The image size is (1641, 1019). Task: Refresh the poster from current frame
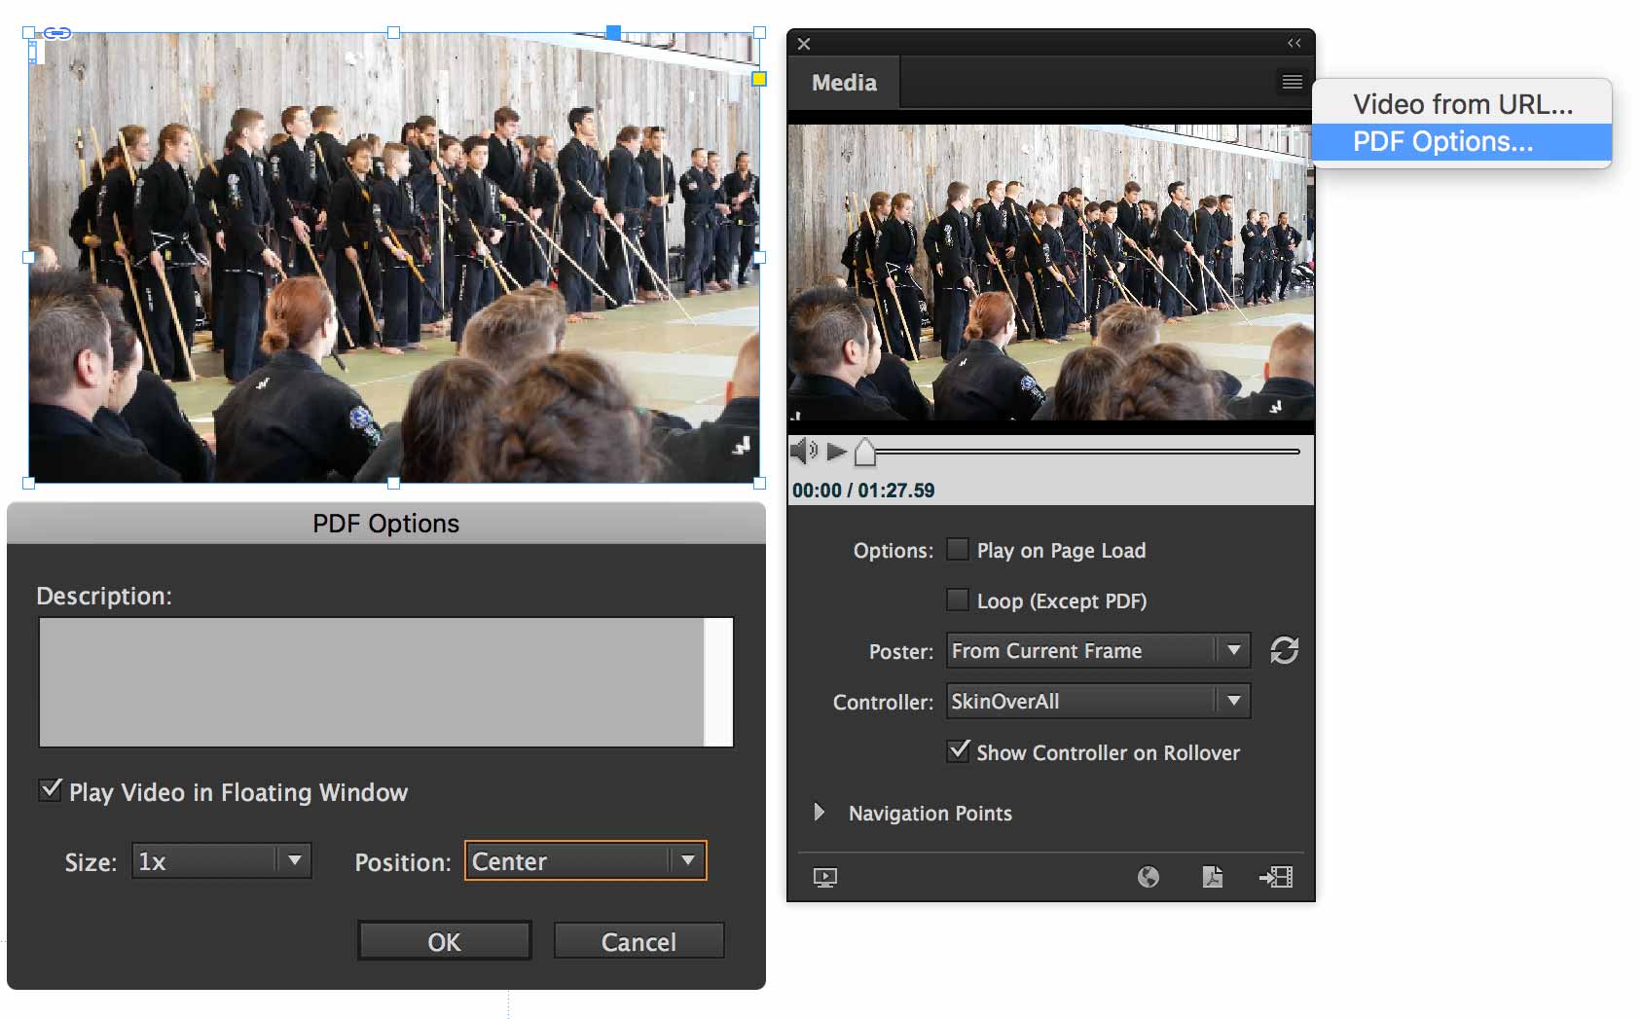click(x=1284, y=650)
